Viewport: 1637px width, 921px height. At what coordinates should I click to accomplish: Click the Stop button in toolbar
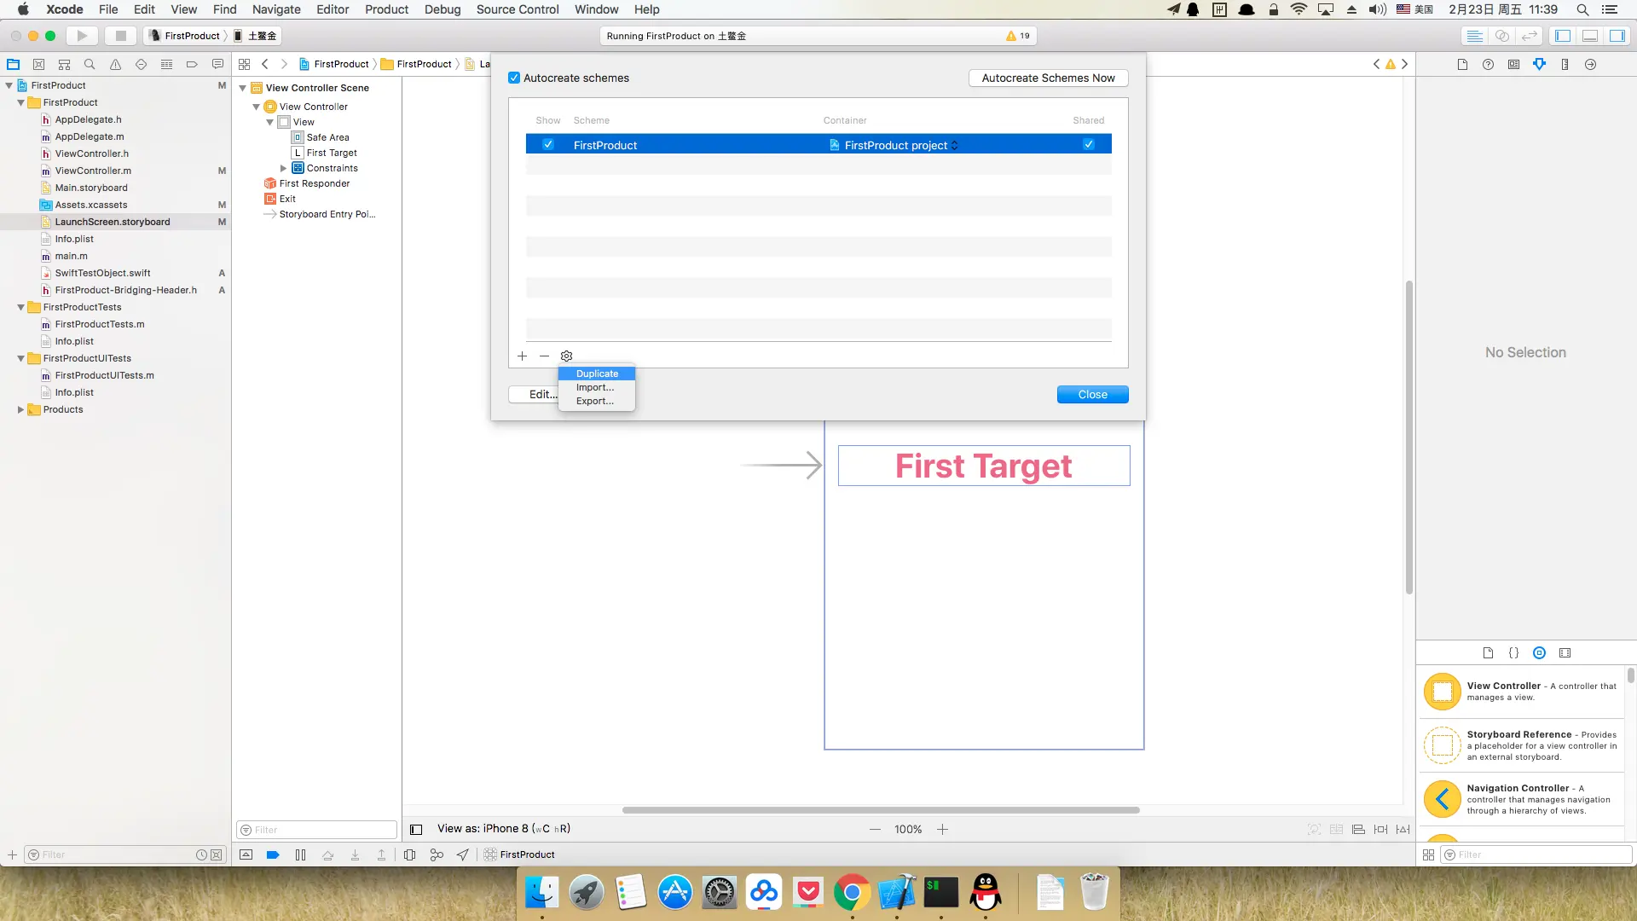click(120, 36)
